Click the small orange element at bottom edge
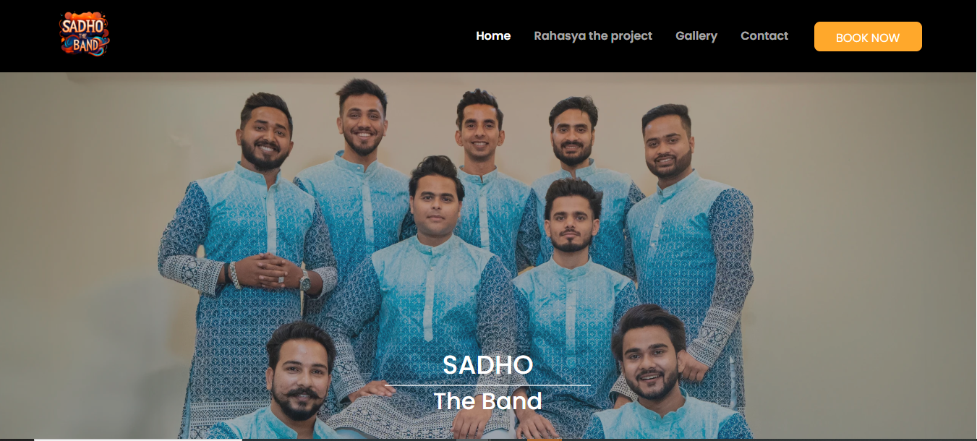The width and height of the screenshot is (977, 441). tap(544, 439)
